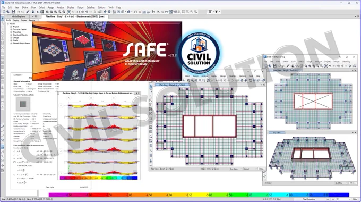Click the 3-d view button

(x=79, y=12)
